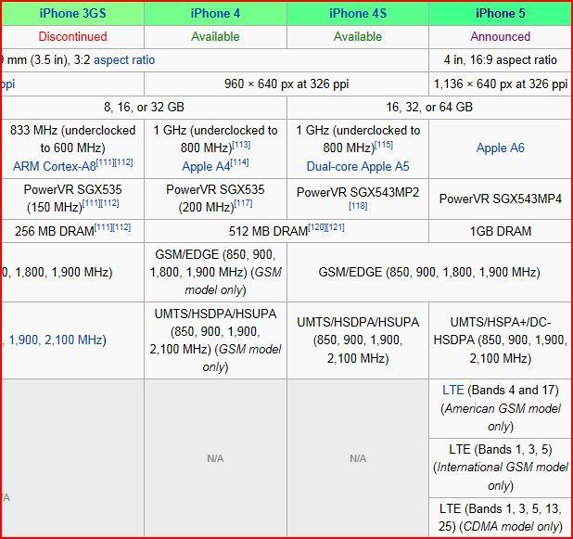This screenshot has height=539, width=573.
Task: Open the iPhone 5 header link
Action: point(501,14)
